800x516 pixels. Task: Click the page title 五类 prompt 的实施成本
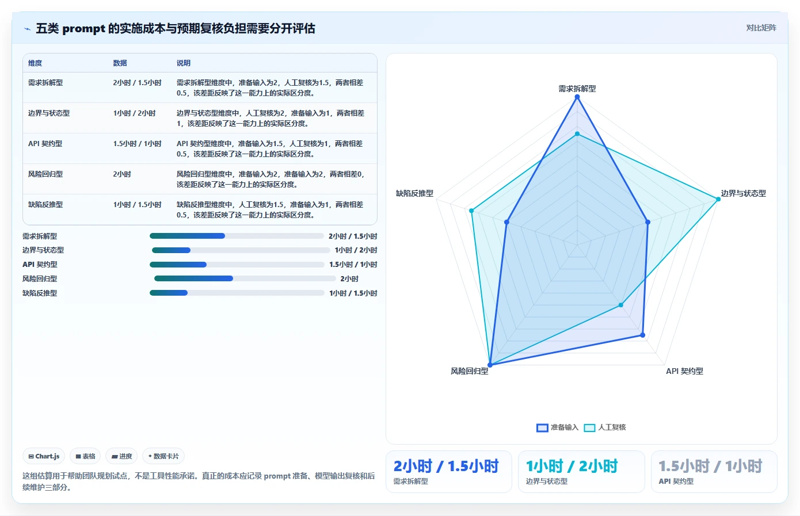tap(176, 28)
